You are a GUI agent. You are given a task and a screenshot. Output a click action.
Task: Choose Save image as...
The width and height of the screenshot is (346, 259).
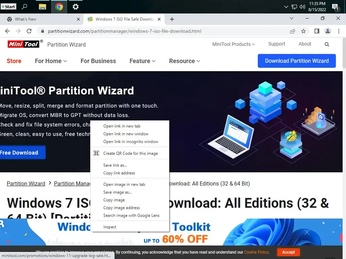tap(130, 192)
